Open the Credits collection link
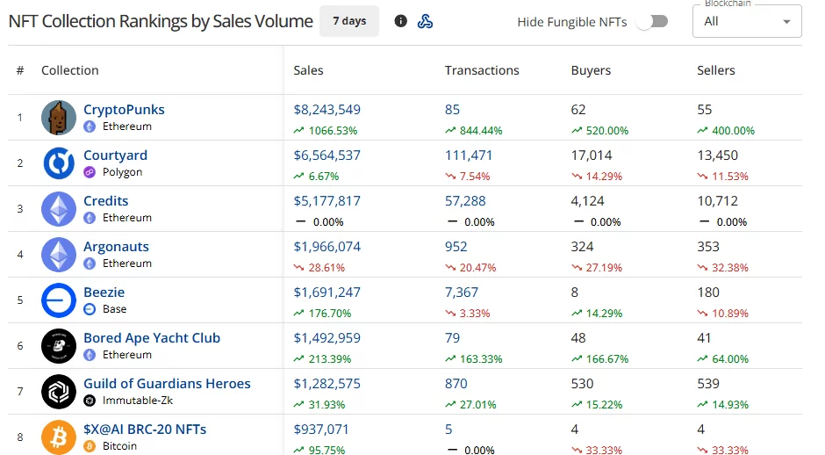This screenshot has height=455, width=825. tap(105, 200)
